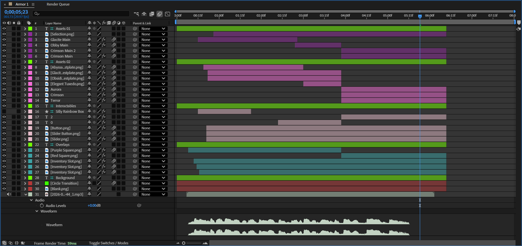Hide the Circle Transition layer
This screenshot has width=522, height=246.
tap(4, 183)
